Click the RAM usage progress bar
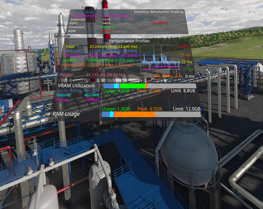 151,114
